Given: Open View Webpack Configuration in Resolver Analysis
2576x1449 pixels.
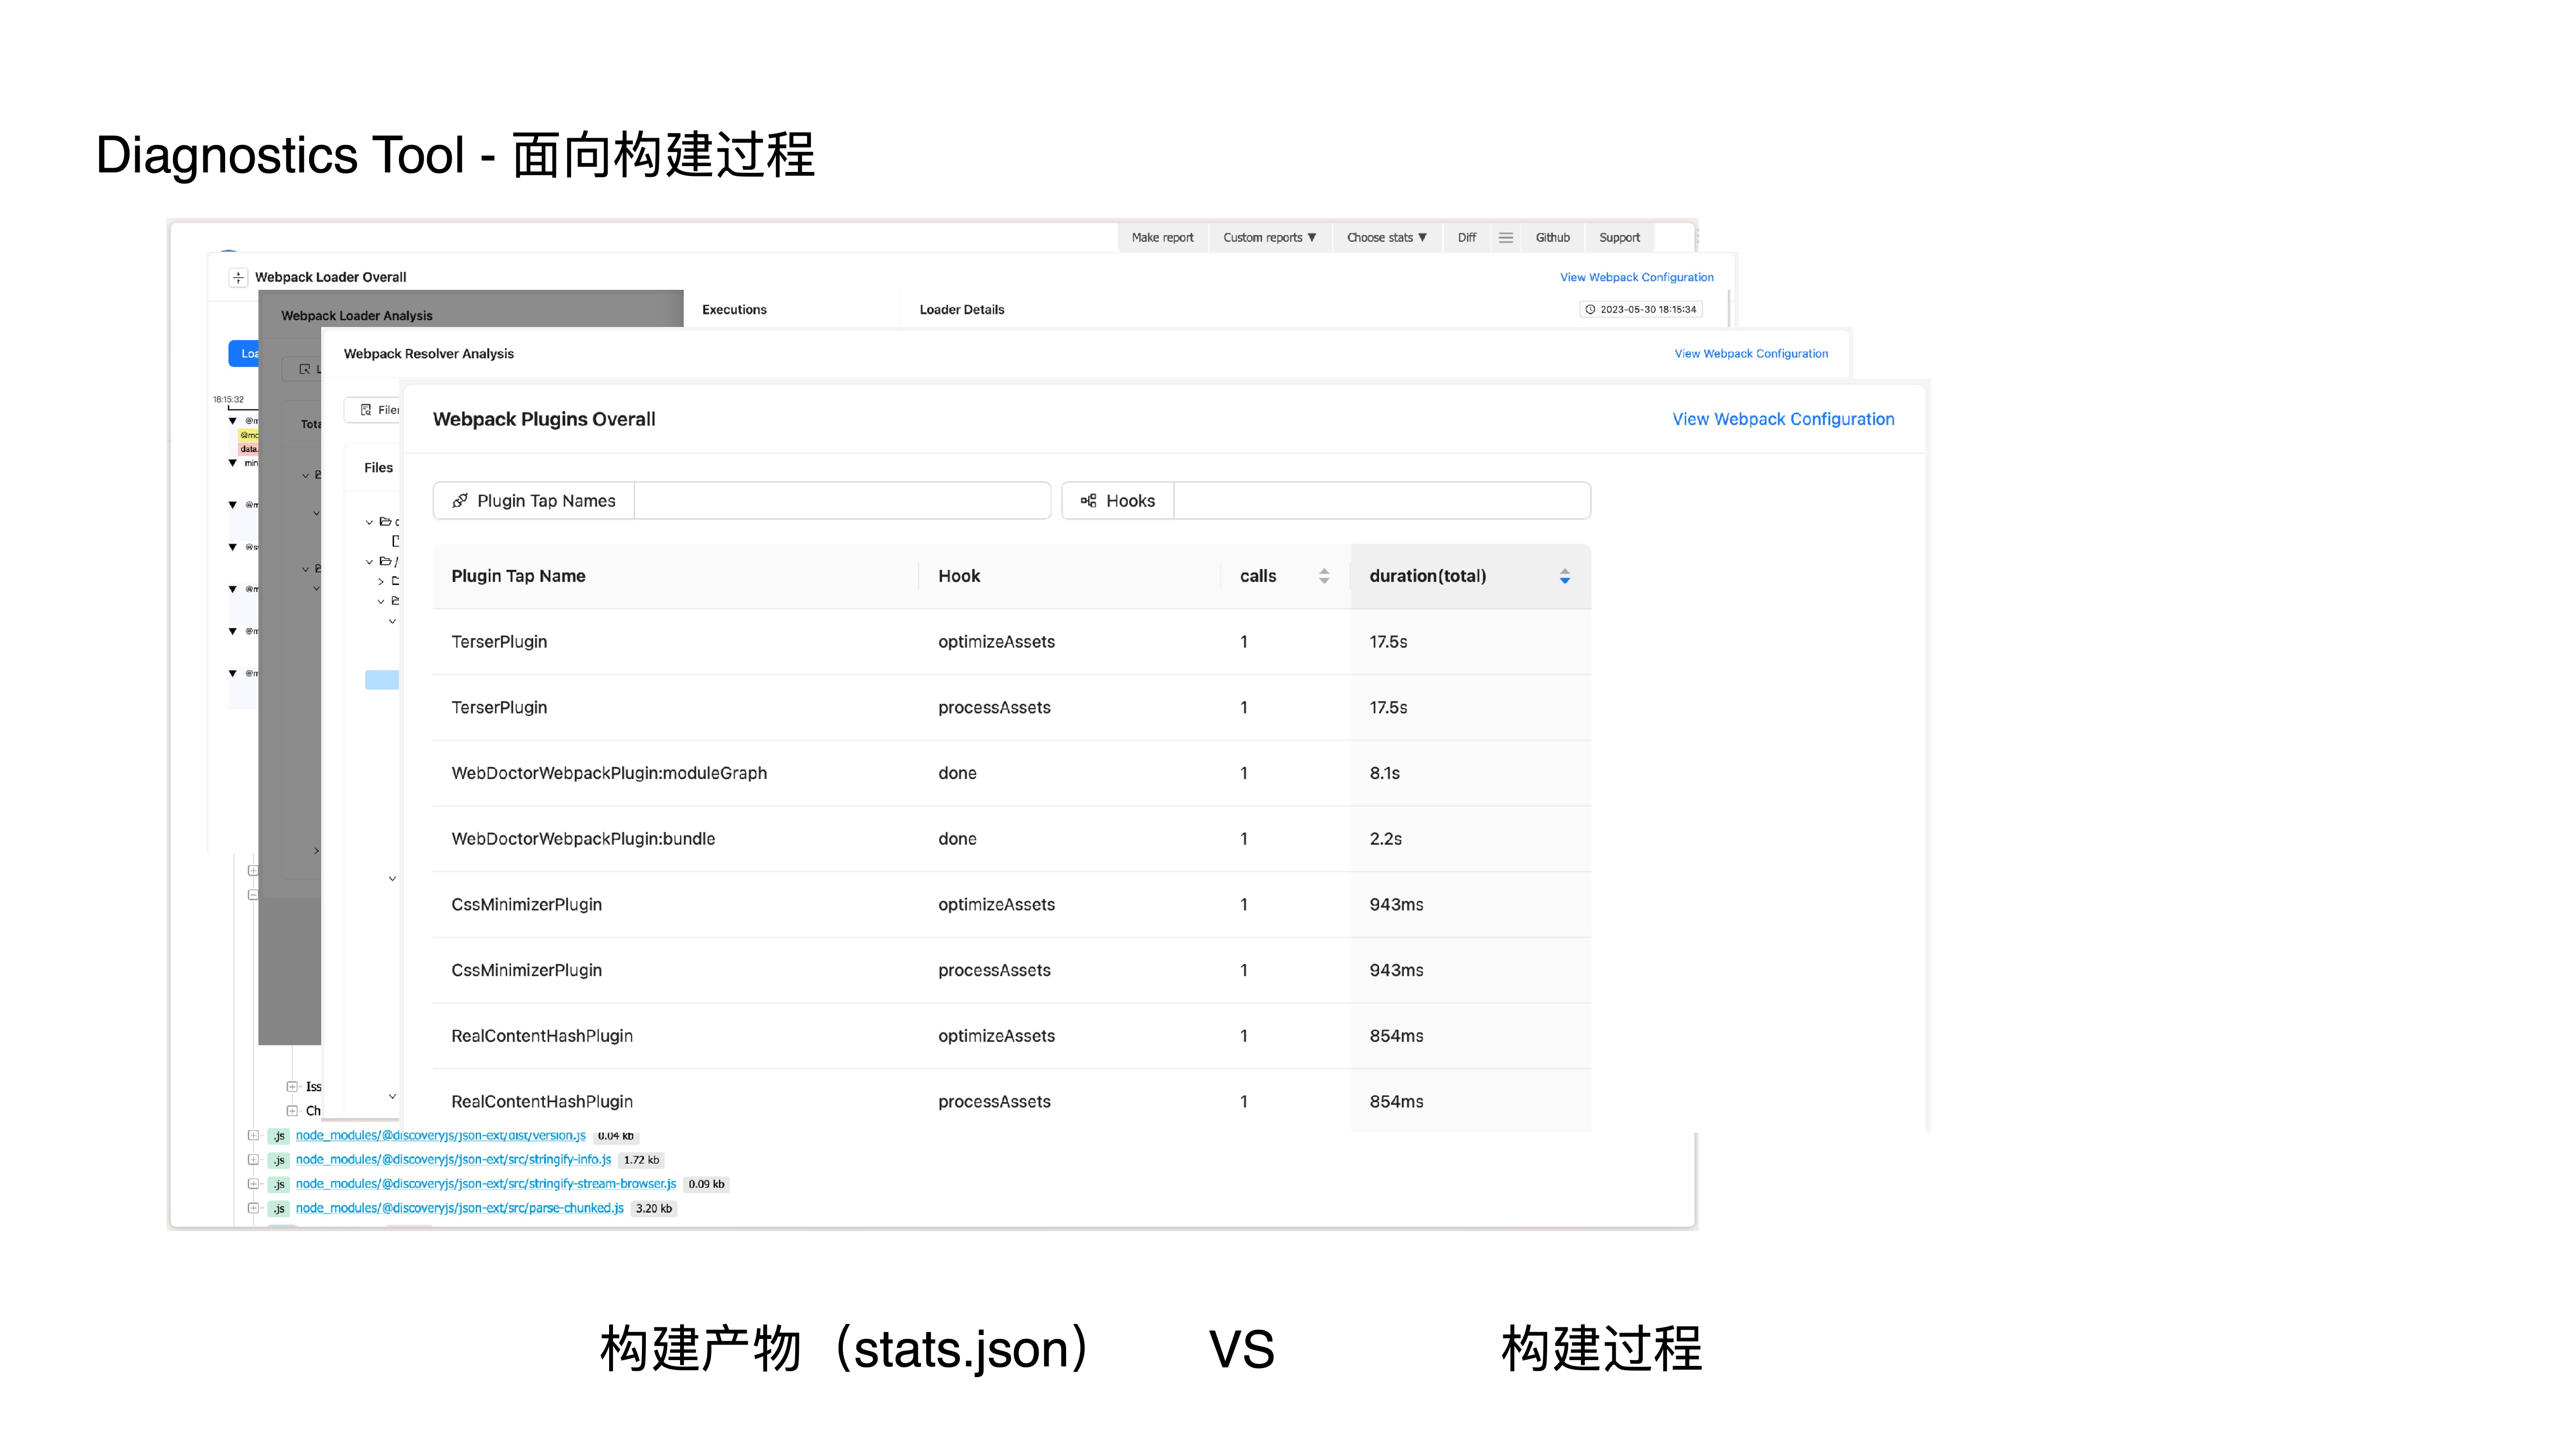Looking at the screenshot, I should (x=1751, y=354).
